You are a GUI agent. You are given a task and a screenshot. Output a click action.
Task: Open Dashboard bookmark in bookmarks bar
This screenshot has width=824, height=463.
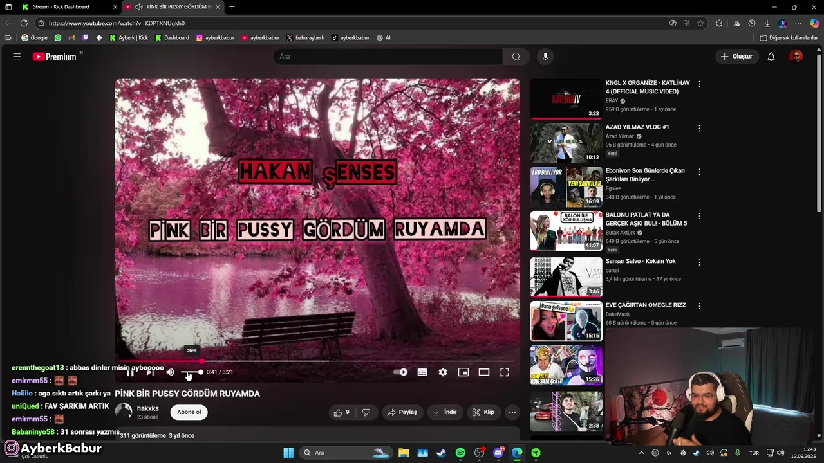click(171, 38)
